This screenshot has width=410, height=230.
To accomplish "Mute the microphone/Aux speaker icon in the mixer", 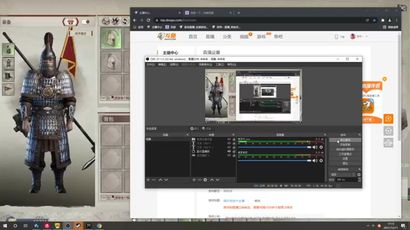I will pyautogui.click(x=315, y=147).
